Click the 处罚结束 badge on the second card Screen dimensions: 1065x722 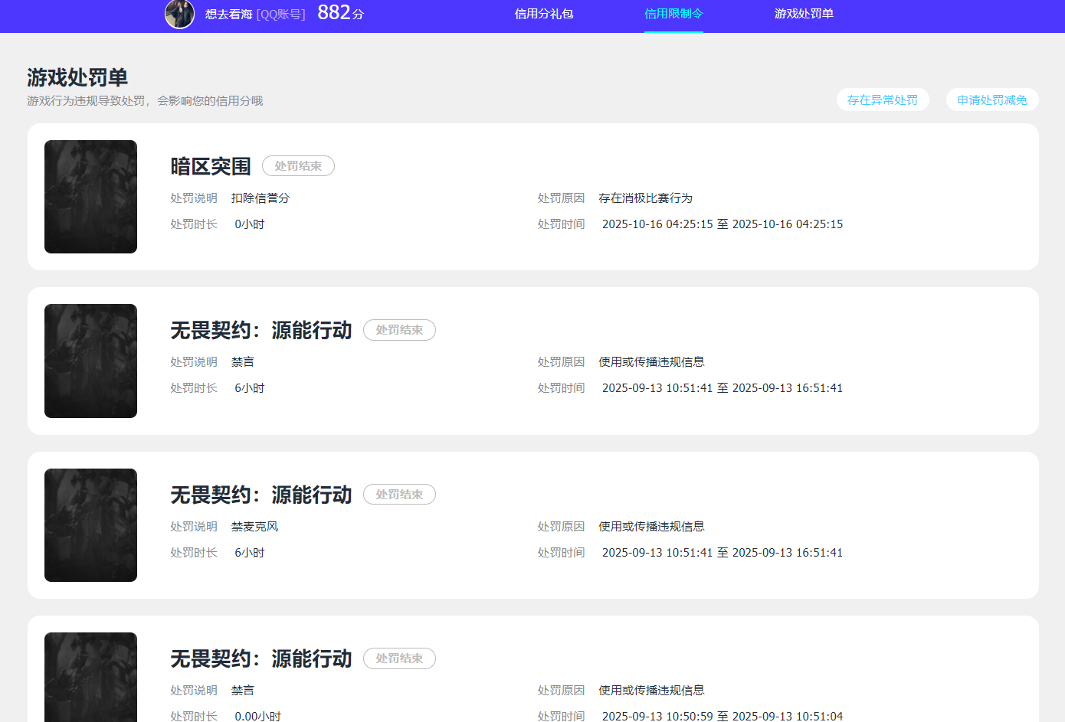tap(399, 330)
